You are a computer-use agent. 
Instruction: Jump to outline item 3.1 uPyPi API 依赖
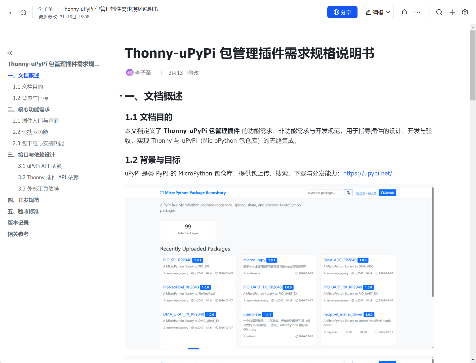(40, 166)
